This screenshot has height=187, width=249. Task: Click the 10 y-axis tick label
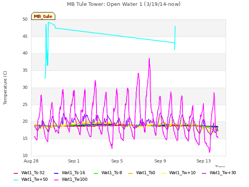point(25,155)
